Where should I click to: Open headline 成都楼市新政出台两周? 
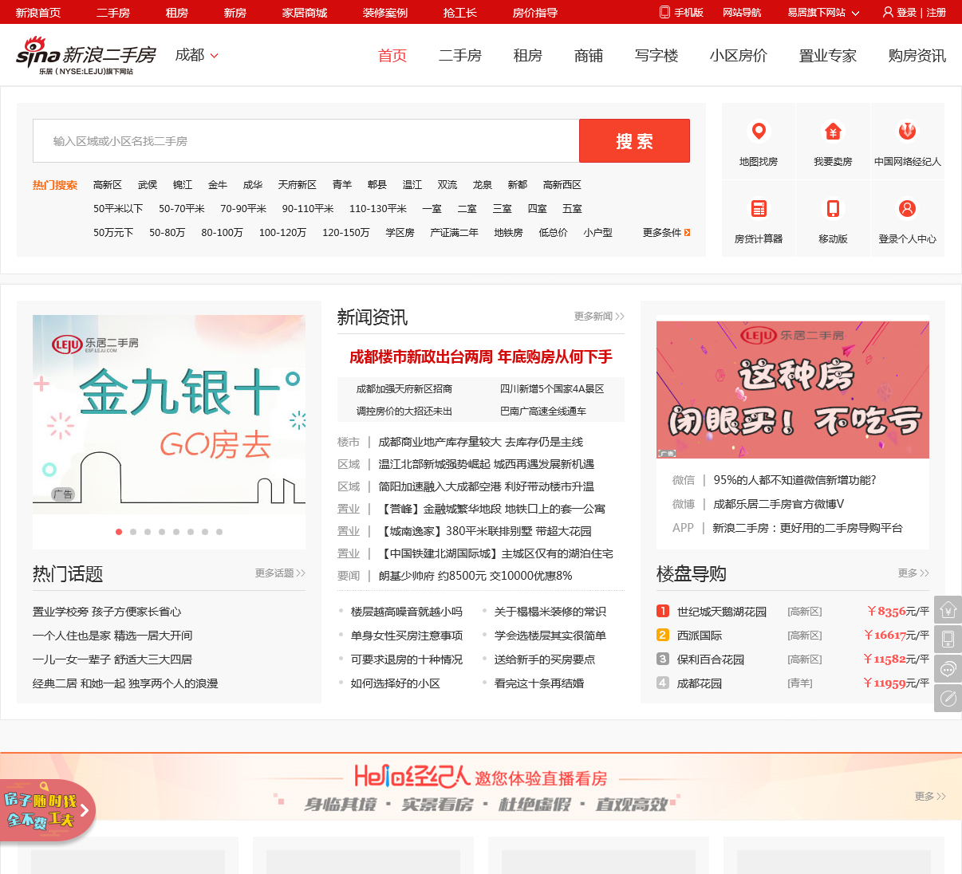[x=481, y=356]
